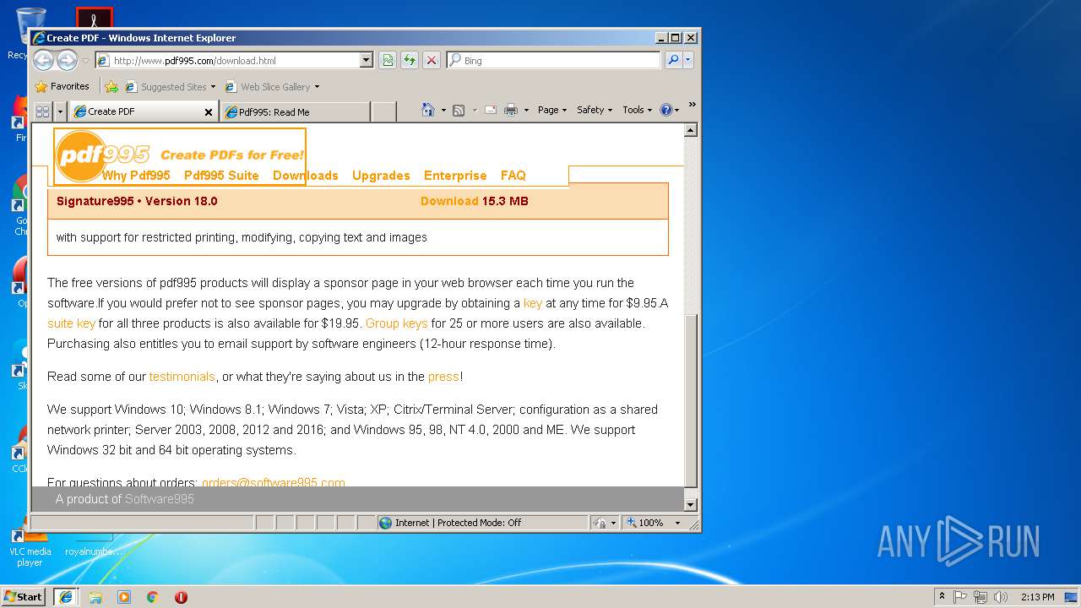Switch to the Pdf995: Read Me tab
This screenshot has width=1081, height=608.
click(x=295, y=111)
